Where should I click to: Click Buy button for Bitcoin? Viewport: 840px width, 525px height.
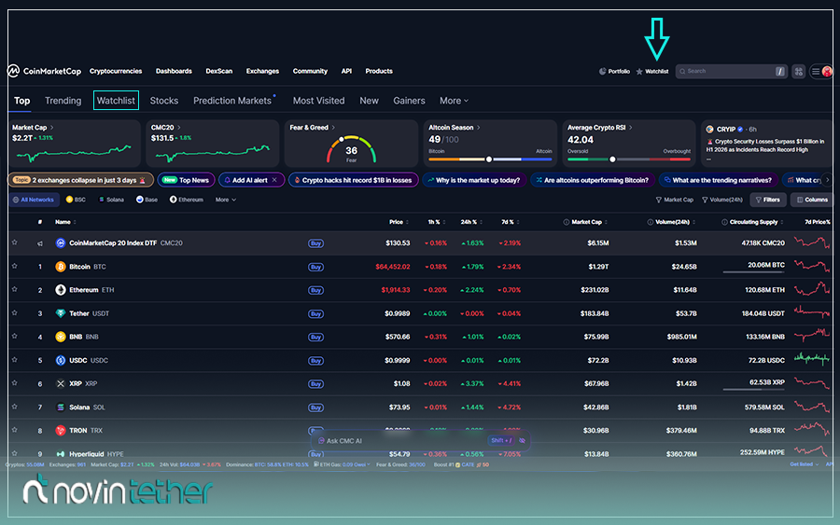[x=315, y=267]
